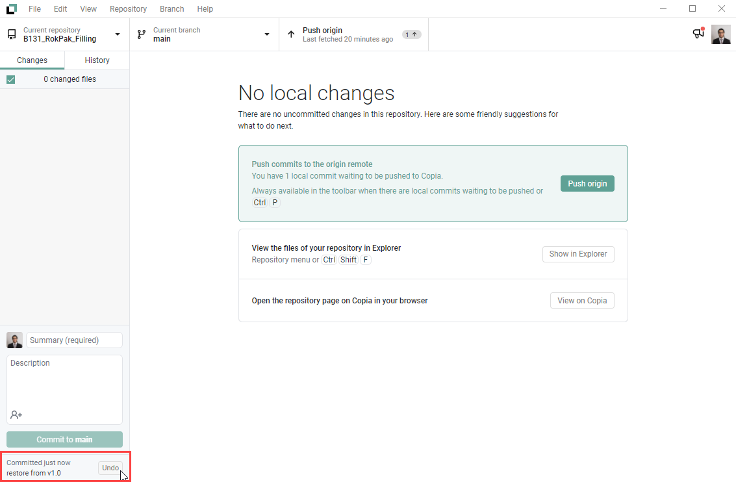Click the commit author avatar beside Summary
The image size is (736, 482).
[14, 340]
